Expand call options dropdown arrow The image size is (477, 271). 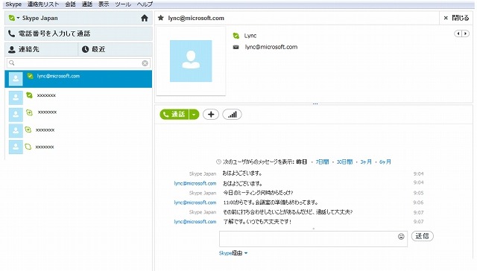pyautogui.click(x=194, y=115)
